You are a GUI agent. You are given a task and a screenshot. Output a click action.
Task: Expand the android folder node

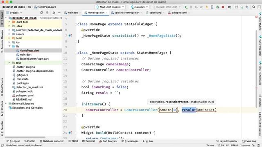(9, 30)
